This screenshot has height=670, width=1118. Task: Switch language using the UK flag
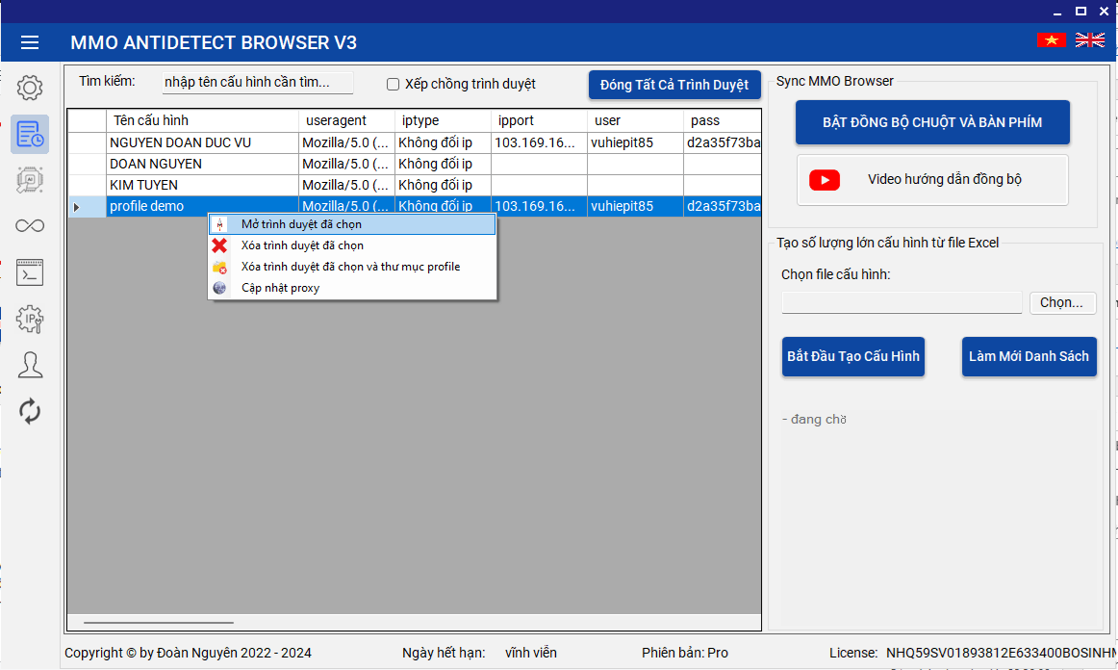(1090, 40)
